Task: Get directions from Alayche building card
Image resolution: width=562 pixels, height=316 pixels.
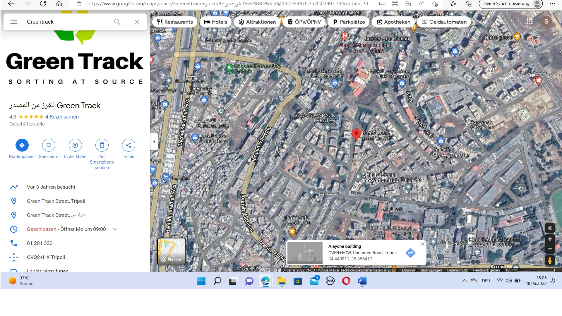Action: tap(410, 253)
